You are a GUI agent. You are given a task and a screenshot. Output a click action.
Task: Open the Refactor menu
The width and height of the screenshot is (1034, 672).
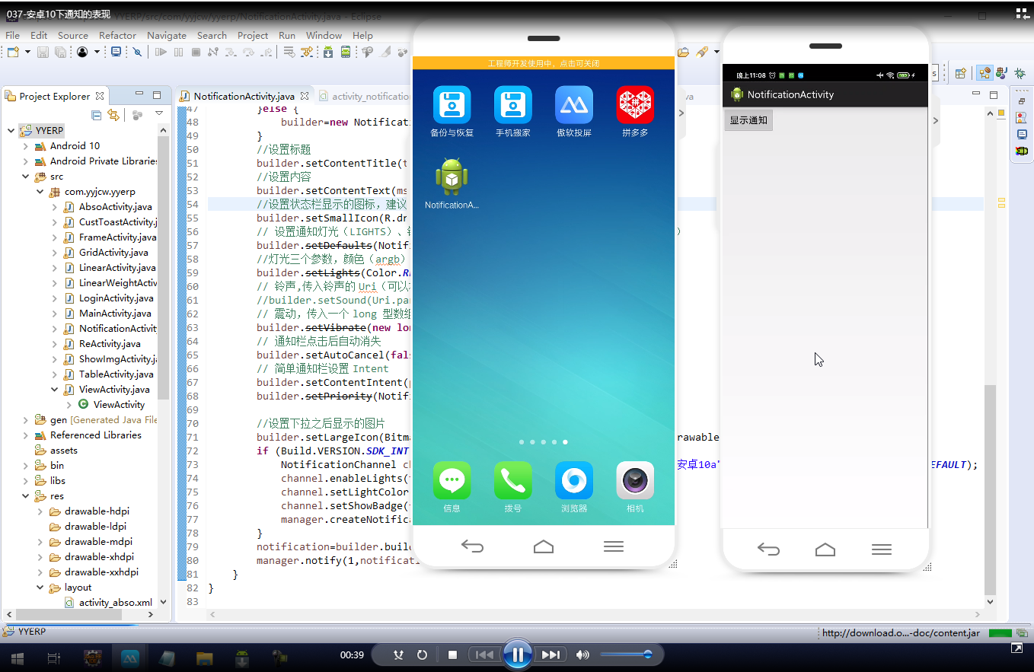pyautogui.click(x=117, y=35)
